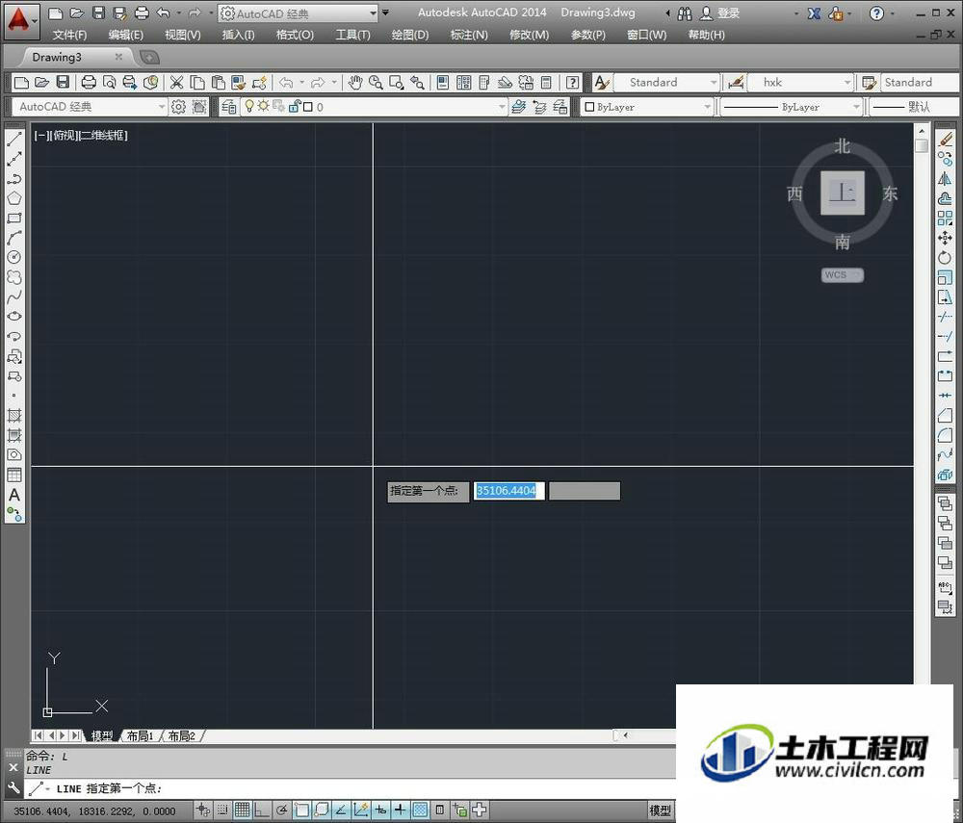Click the [-] viewport control label
963x823 pixels.
tap(39, 136)
